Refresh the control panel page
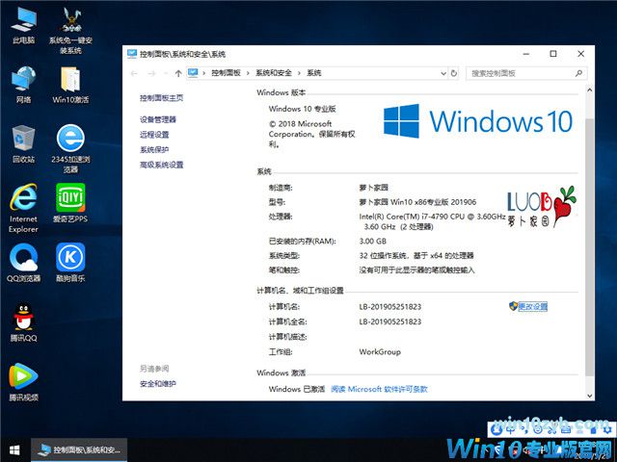 454,73
